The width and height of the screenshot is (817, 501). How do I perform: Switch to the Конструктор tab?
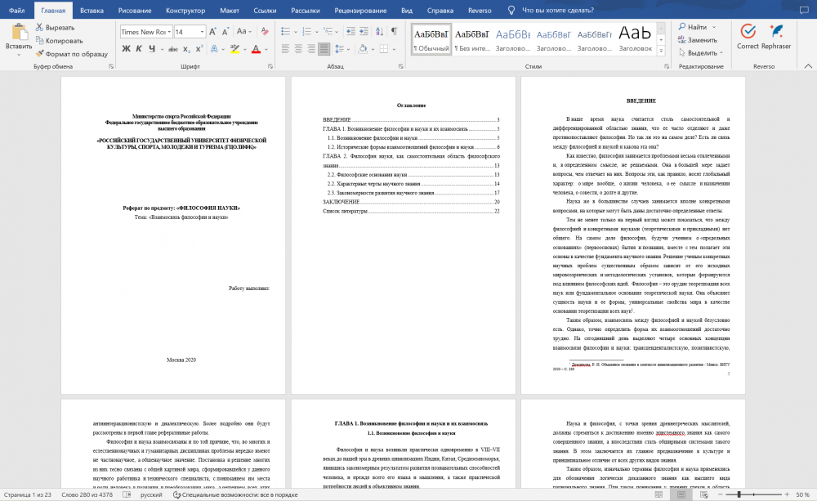tap(185, 10)
